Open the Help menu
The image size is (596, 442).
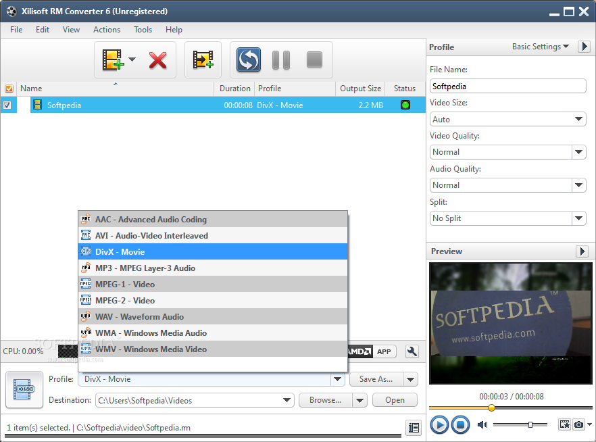(x=174, y=30)
